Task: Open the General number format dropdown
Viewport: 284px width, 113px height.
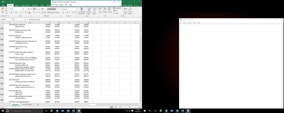Action: [76, 9]
